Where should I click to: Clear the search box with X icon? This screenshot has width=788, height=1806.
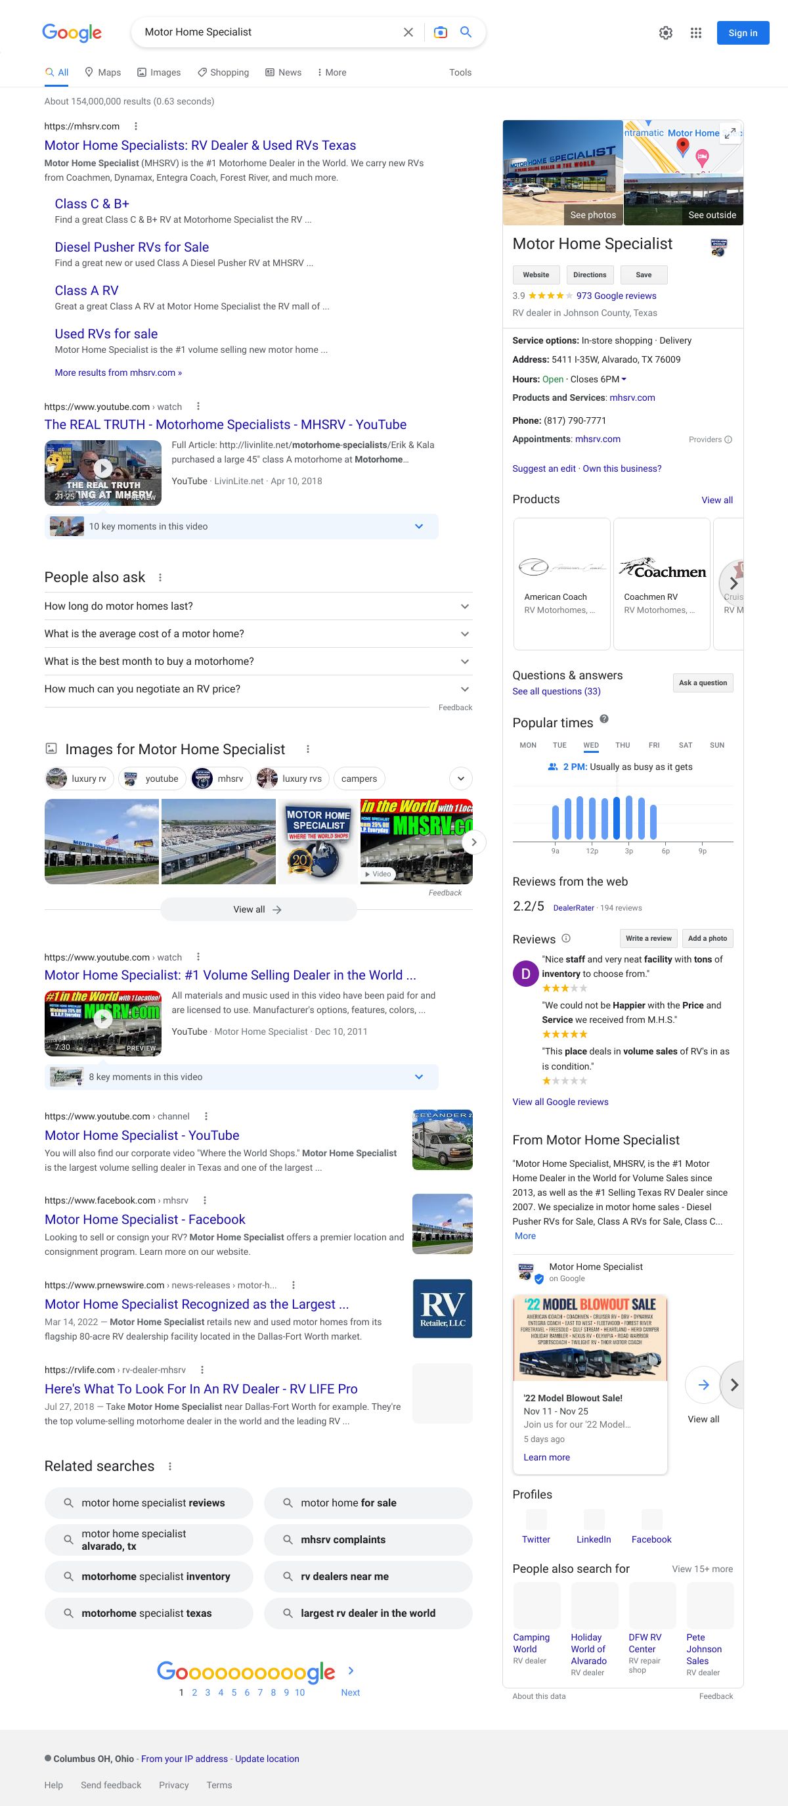pyautogui.click(x=408, y=32)
